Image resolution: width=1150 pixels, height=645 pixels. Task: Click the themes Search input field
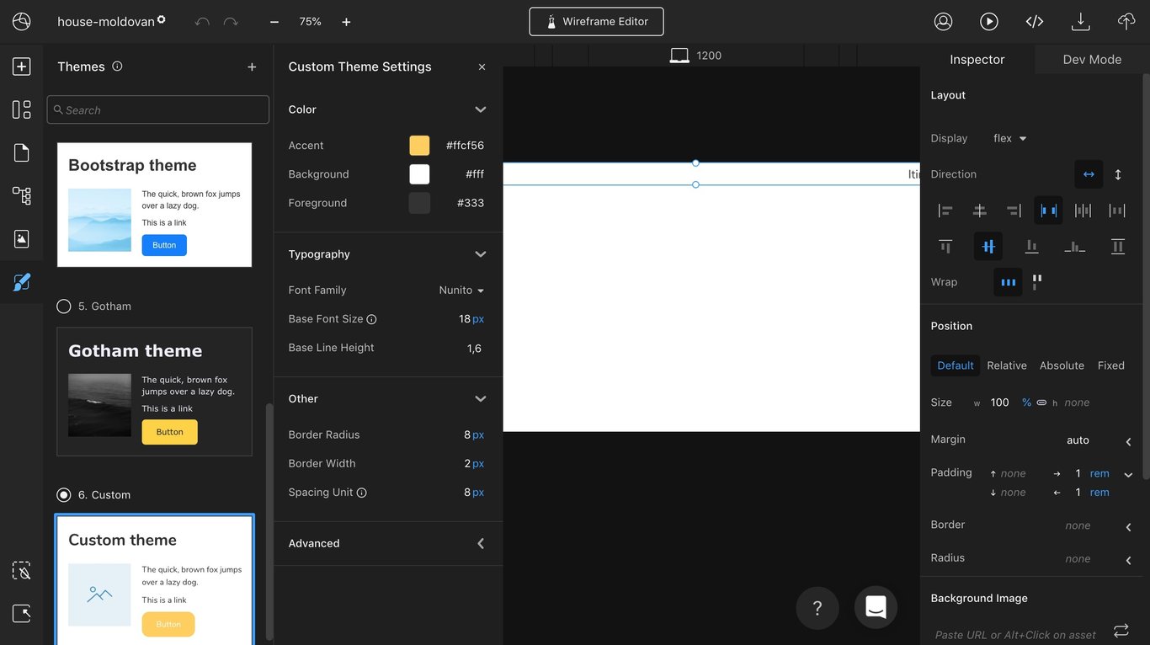(158, 109)
